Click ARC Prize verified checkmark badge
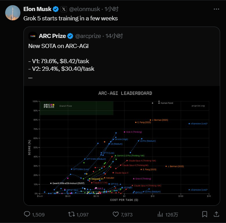The width and height of the screenshot is (226, 223). click(x=70, y=36)
